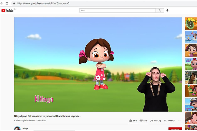This screenshot has height=131, width=197.
Task: Open the airplane cartoon suggested video
Action: (x=191, y=37)
